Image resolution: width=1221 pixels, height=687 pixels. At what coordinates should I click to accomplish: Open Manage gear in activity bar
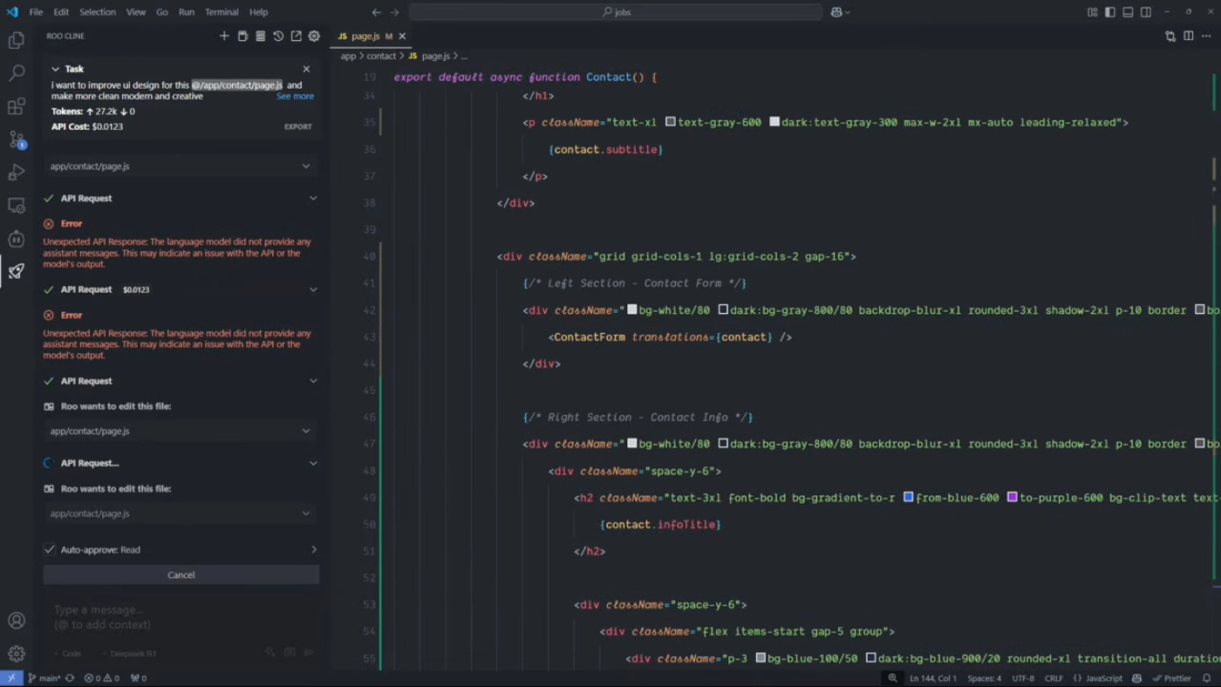click(x=16, y=654)
